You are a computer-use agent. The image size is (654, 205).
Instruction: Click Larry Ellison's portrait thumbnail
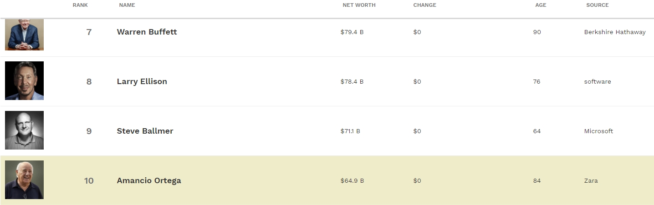(x=24, y=81)
